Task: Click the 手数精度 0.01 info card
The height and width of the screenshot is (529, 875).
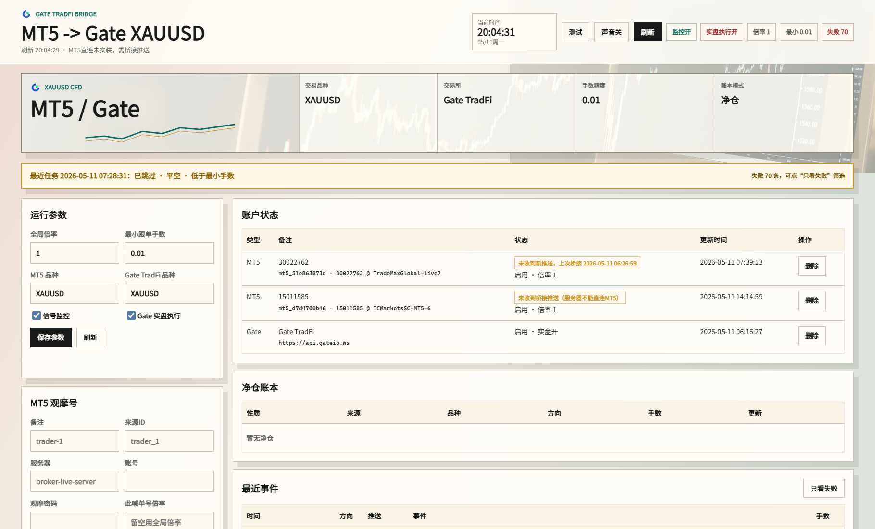Action: pyautogui.click(x=645, y=113)
